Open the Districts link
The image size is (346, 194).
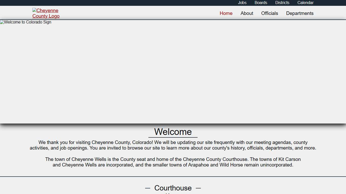click(282, 3)
